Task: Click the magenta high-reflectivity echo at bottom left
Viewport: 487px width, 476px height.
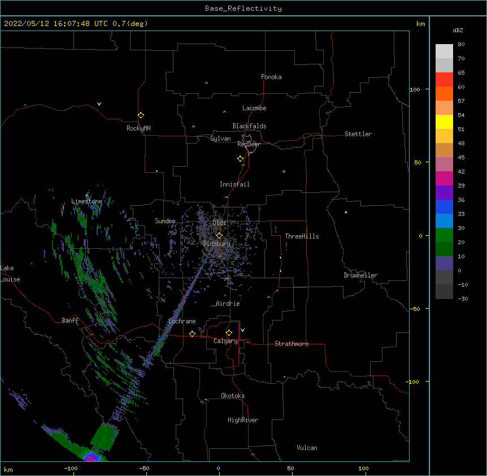Action: (x=92, y=456)
